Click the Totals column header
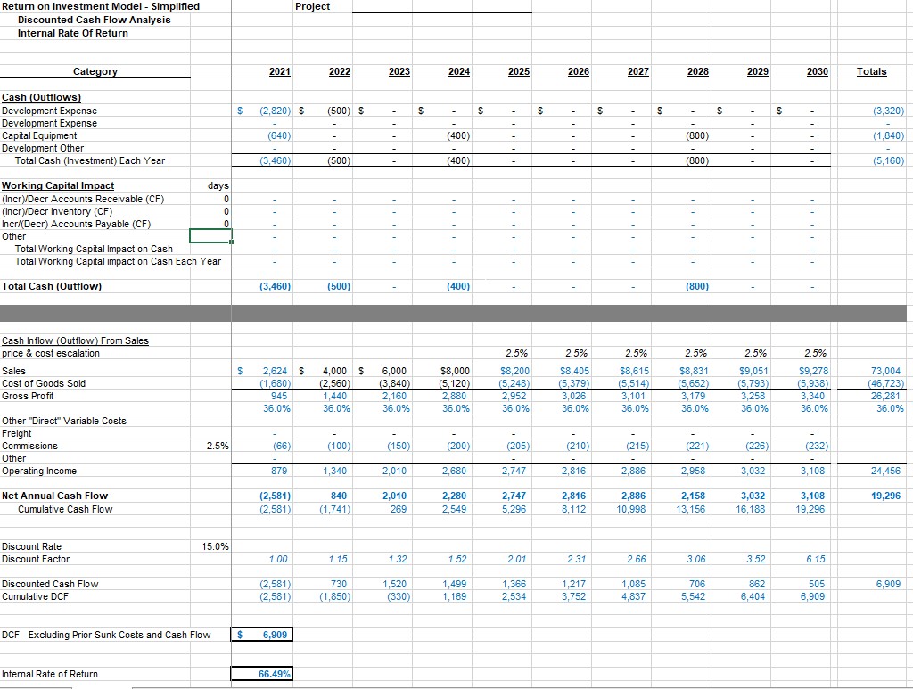The image size is (913, 689). point(872,71)
